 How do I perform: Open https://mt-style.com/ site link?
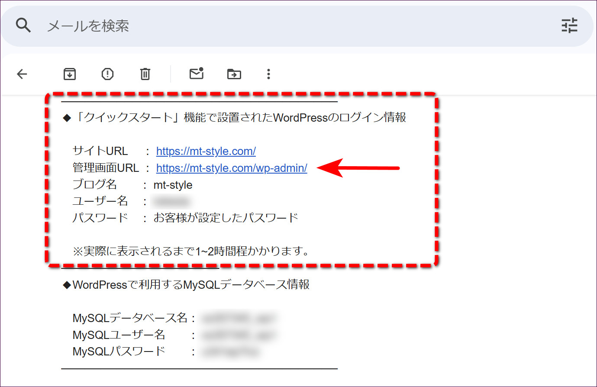coord(206,151)
